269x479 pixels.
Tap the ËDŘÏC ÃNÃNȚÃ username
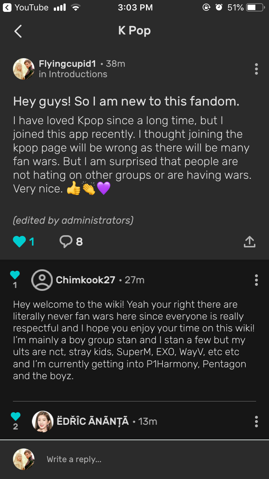pyautogui.click(x=93, y=421)
